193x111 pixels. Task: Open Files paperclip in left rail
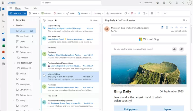[3, 27]
